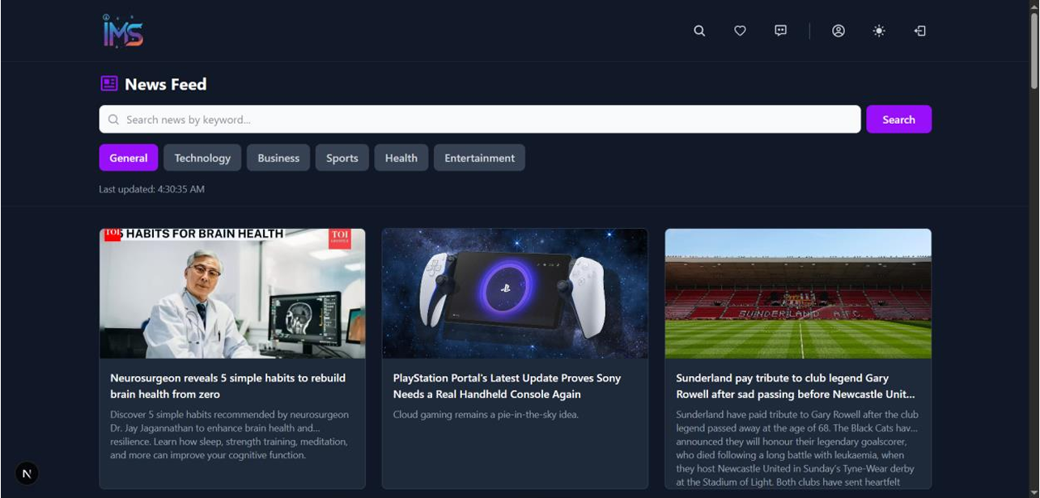Click the logout icon
The image size is (1040, 498).
(919, 31)
